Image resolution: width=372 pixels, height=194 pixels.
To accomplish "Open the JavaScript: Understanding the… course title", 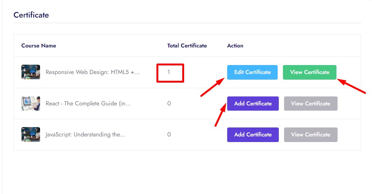I will coord(85,135).
